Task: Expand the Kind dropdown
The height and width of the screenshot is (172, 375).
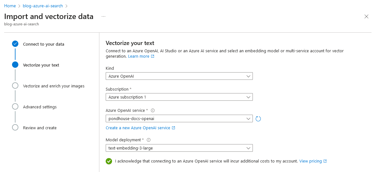Action: pyautogui.click(x=179, y=76)
